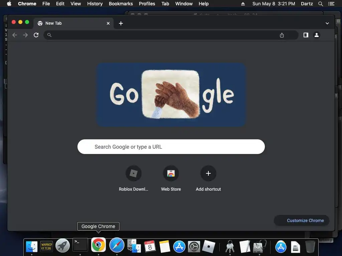Open Calendar icon showing May 8
The image size is (342, 256).
point(150,246)
